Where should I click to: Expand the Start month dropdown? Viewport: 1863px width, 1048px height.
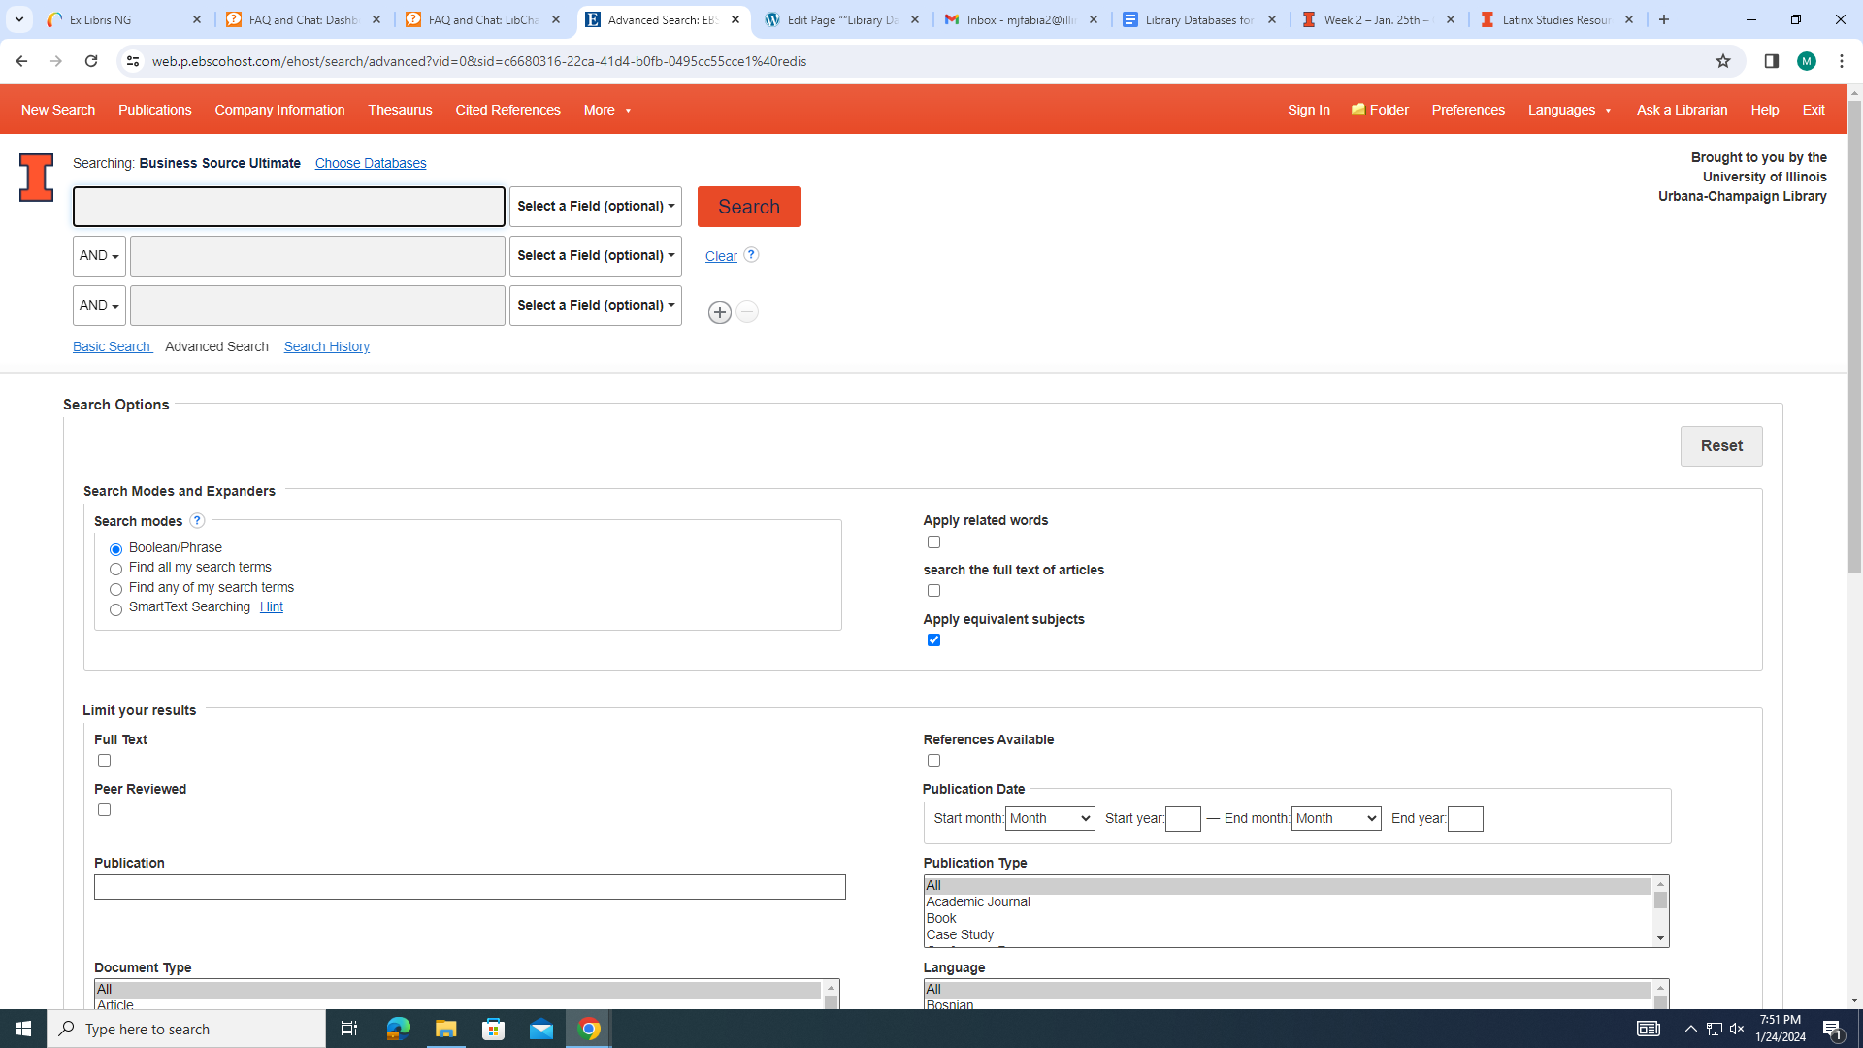(1050, 819)
